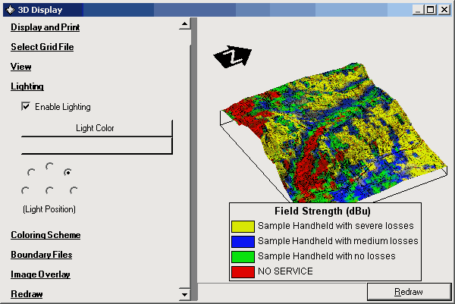Open the Coloring Scheme section
The height and width of the screenshot is (304, 455).
(x=45, y=235)
